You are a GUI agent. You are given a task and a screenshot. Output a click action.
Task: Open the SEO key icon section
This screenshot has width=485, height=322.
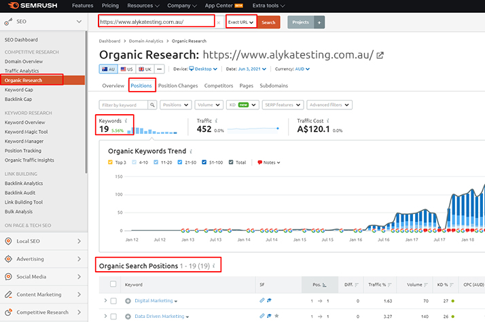[x=8, y=22]
